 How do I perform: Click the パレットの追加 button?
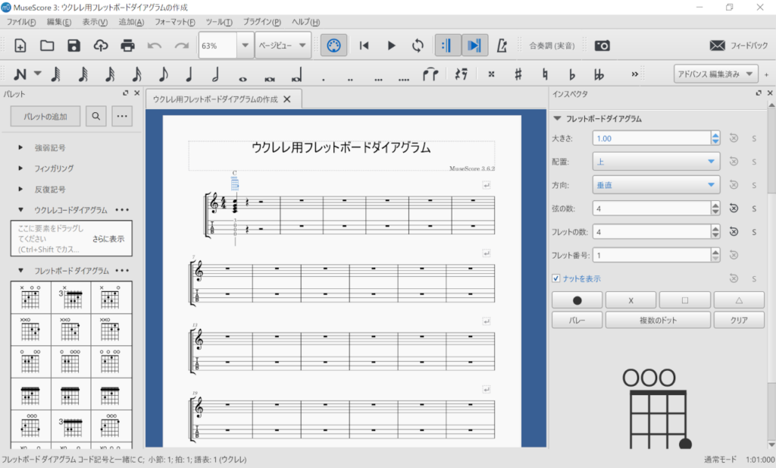45,116
